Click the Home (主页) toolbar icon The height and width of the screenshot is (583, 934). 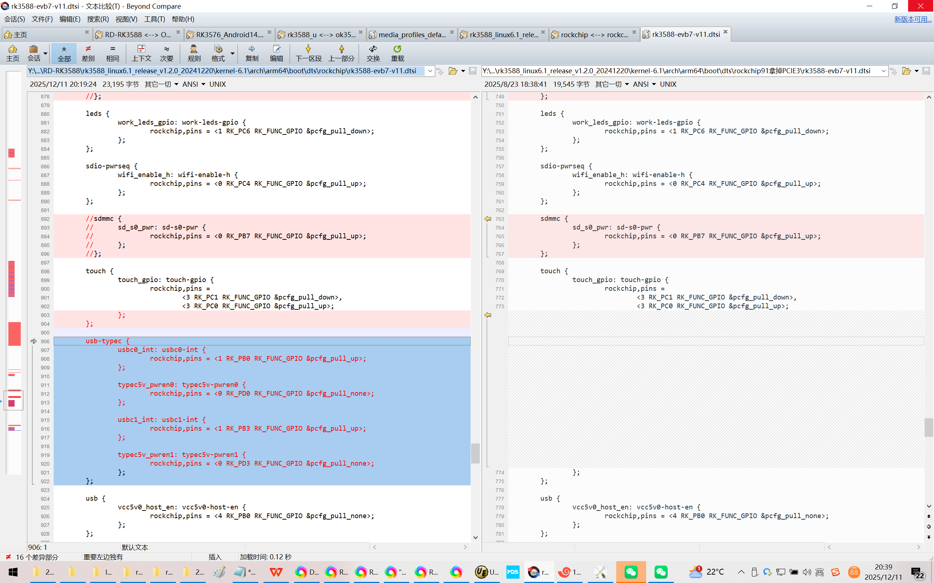coord(12,53)
